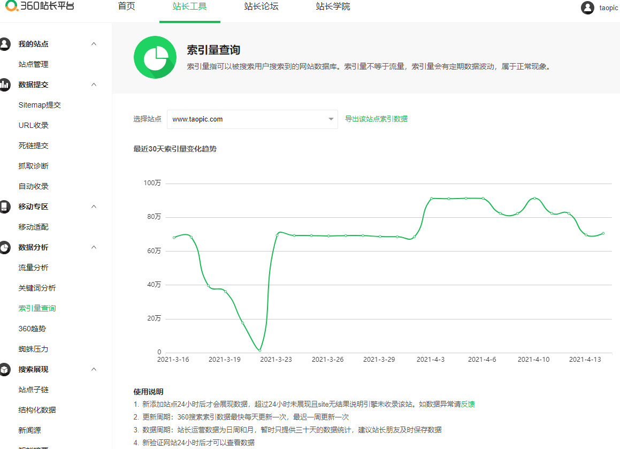The width and height of the screenshot is (620, 449).
Task: Open the taopic user avatar menu
Action: coord(586,7)
